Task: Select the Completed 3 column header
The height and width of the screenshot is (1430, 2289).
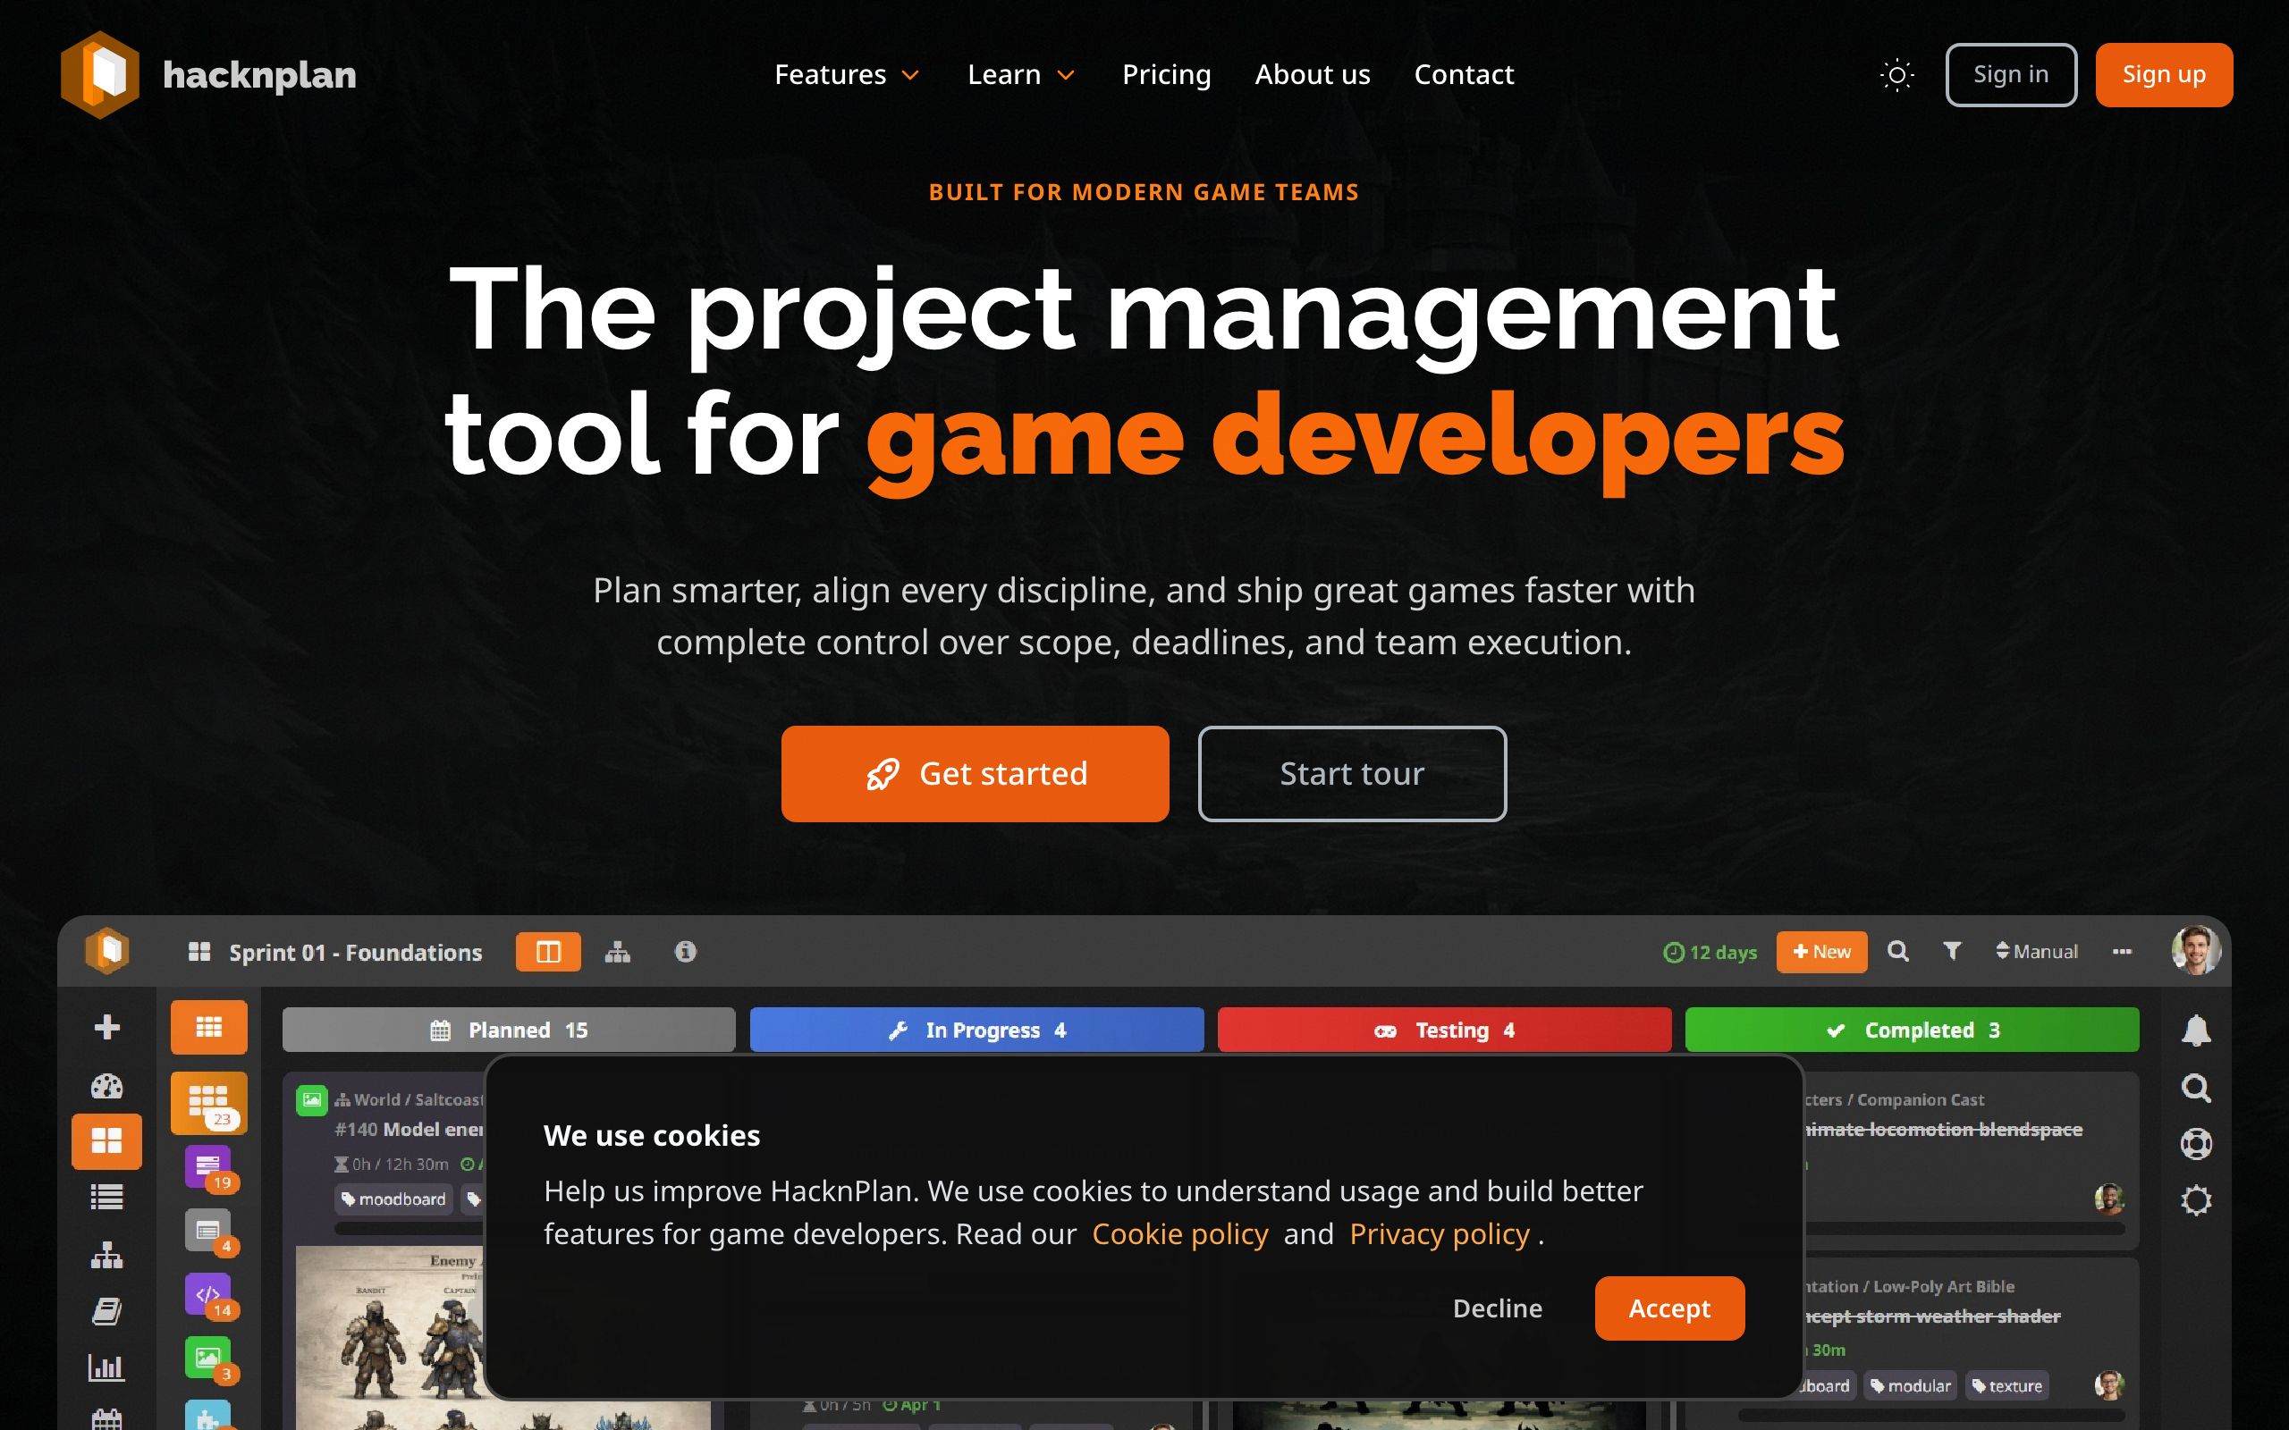Action: pos(1912,1029)
